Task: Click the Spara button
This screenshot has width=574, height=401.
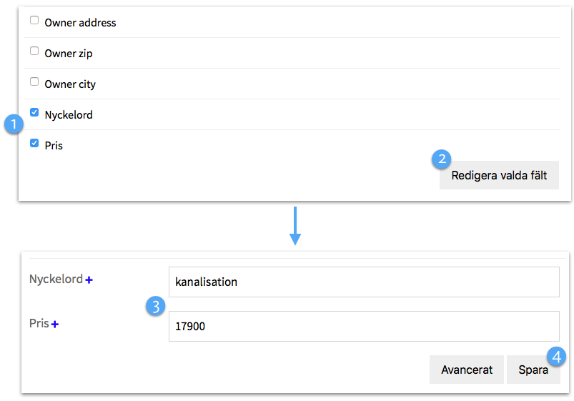Action: 533,370
